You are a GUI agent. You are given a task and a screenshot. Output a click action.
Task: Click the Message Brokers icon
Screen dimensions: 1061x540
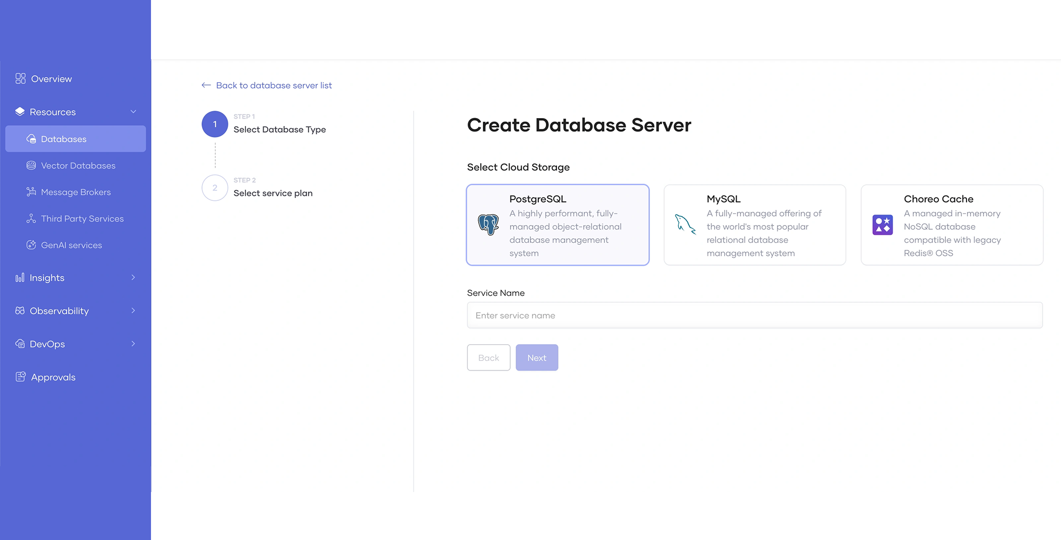click(x=31, y=192)
